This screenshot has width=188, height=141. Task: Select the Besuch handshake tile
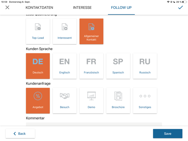(x=65, y=101)
